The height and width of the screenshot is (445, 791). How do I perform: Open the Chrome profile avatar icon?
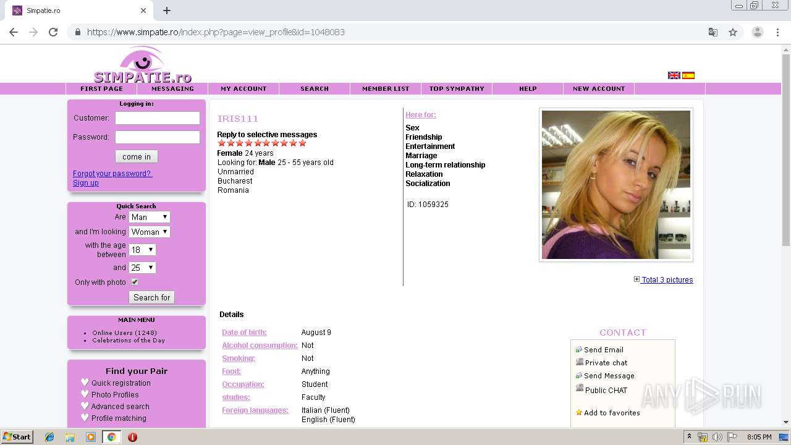click(757, 32)
